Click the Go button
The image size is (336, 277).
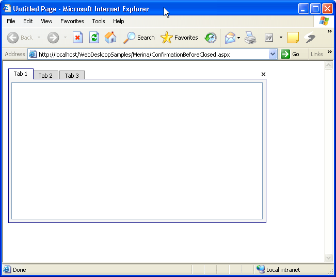[x=290, y=54]
